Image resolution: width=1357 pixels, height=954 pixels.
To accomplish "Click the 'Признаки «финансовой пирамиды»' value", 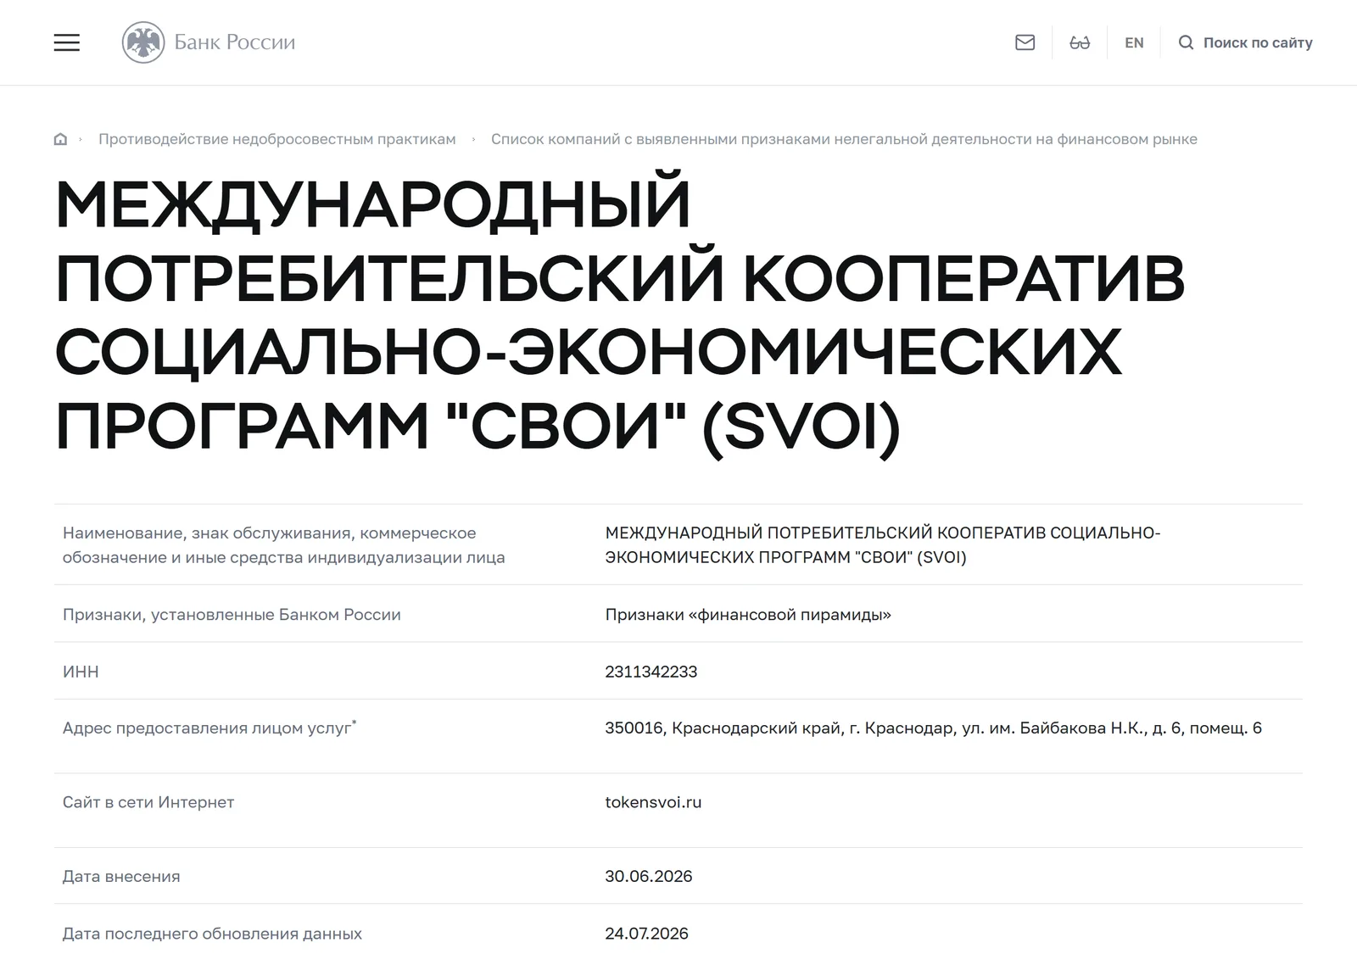I will (748, 615).
